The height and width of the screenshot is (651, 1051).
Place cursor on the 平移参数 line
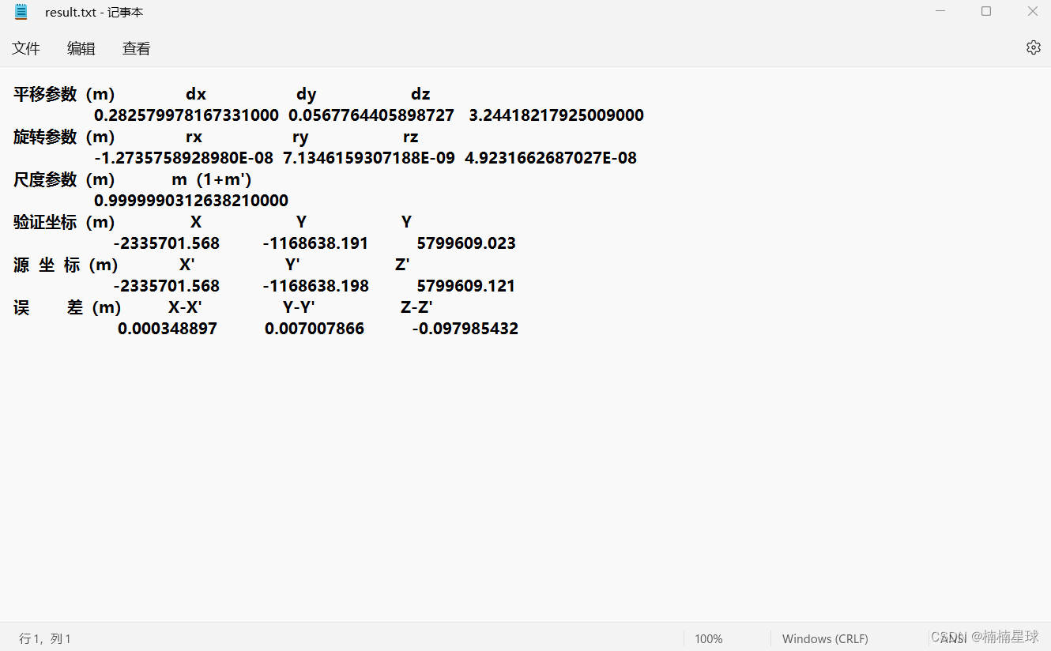(x=222, y=94)
